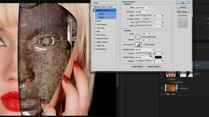
Task: Select the Styles entry in left list
Action: (x=104, y=3)
